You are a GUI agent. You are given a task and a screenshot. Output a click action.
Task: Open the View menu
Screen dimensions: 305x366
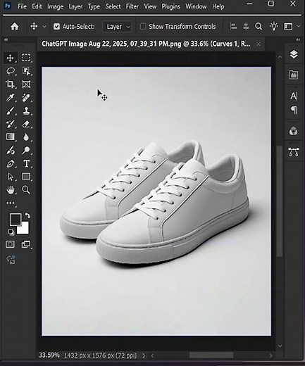pos(150,6)
